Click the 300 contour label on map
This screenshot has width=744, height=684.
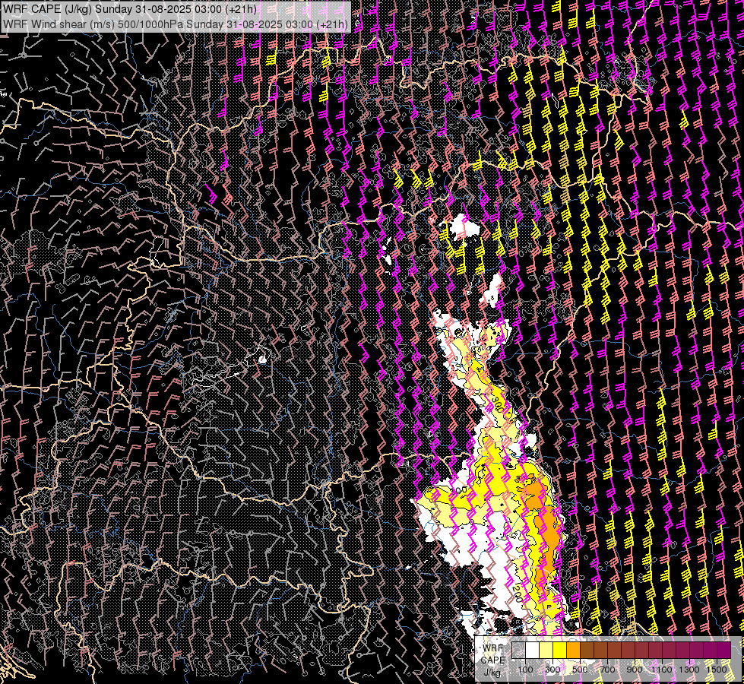pyautogui.click(x=497, y=404)
